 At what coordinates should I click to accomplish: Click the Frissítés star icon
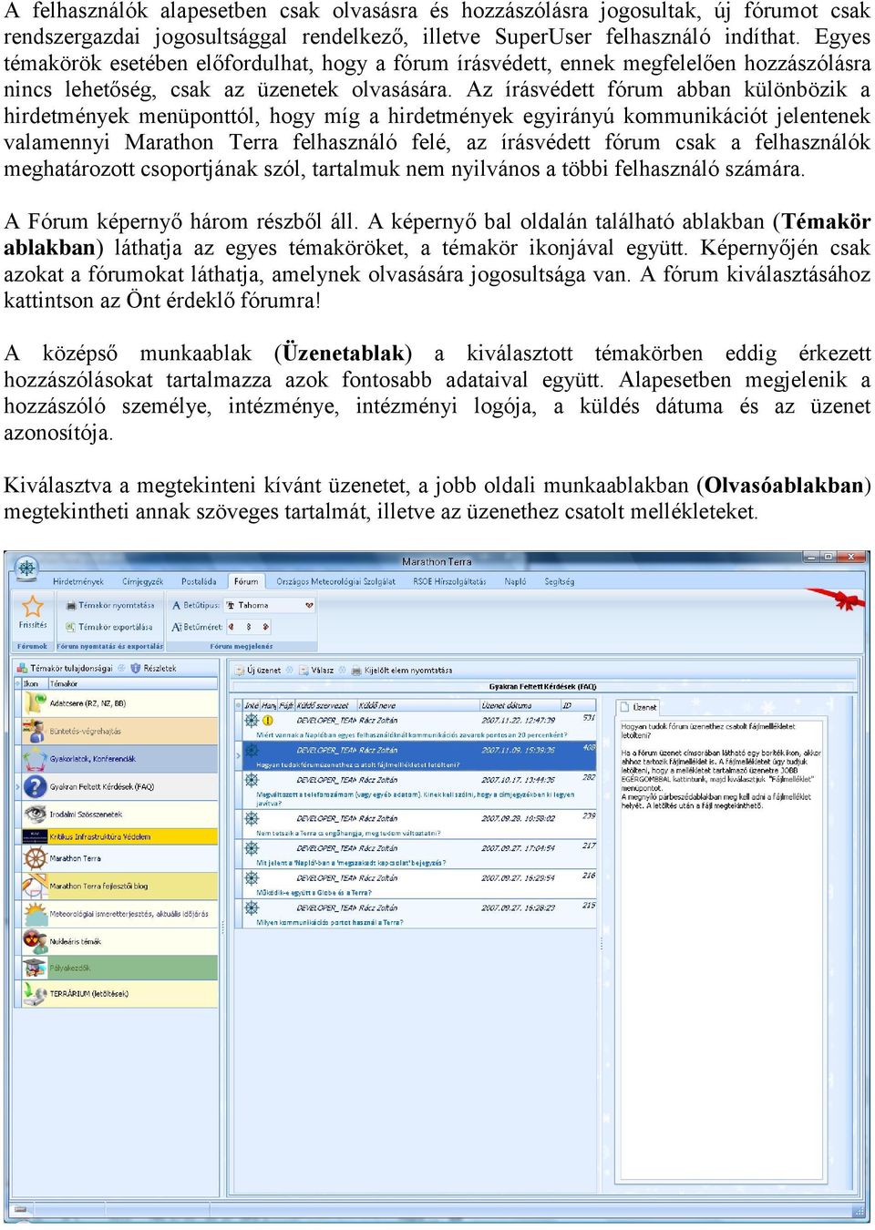point(33,606)
